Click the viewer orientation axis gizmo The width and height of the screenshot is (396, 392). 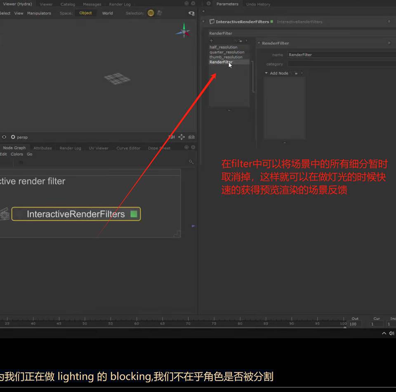[x=183, y=32]
